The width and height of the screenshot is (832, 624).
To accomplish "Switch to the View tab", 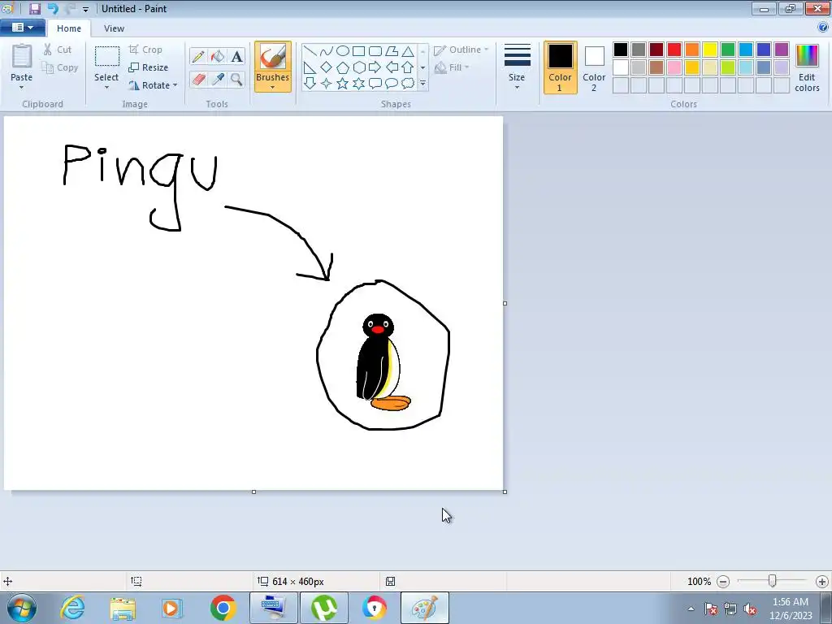I will pos(114,28).
